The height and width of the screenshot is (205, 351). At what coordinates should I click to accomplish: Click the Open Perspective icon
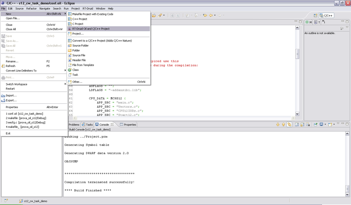coord(315,15)
